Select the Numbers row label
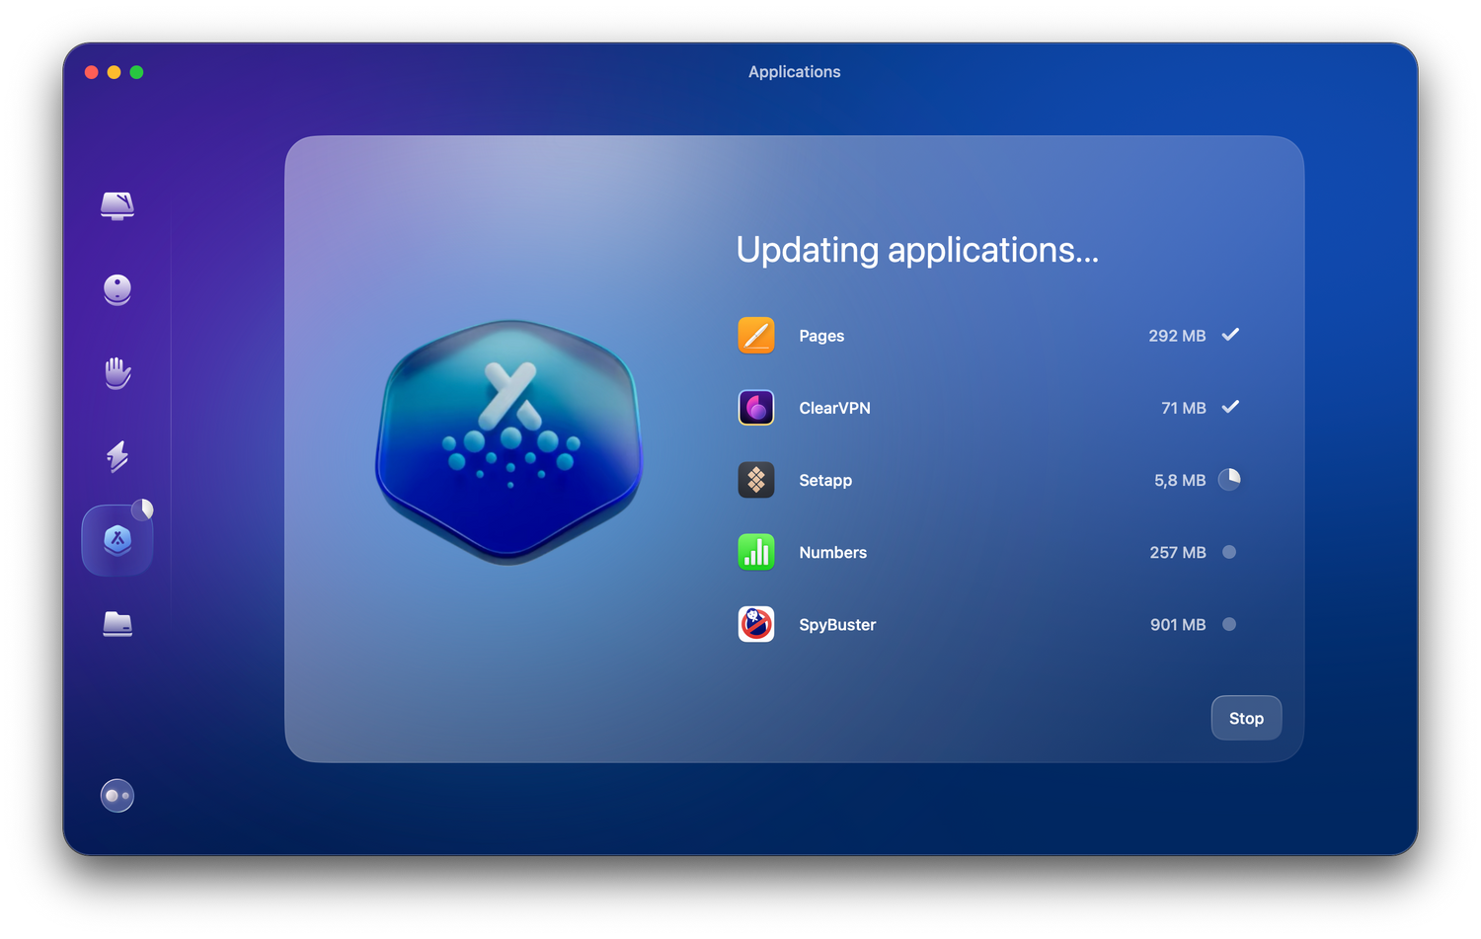Viewport: 1481px width, 939px height. [832, 552]
